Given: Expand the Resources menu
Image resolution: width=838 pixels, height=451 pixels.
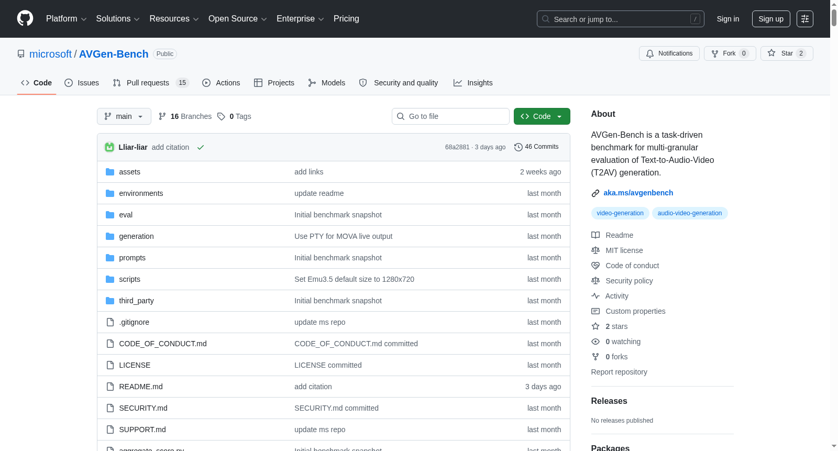Looking at the screenshot, I should (x=174, y=19).
